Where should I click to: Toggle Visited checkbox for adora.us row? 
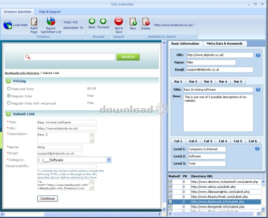pyautogui.click(x=170, y=187)
